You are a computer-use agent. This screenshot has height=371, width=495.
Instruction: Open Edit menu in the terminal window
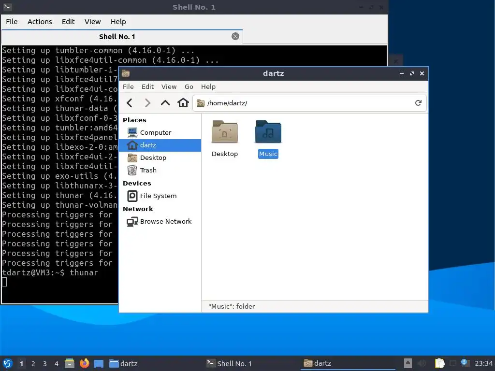pyautogui.click(x=68, y=22)
